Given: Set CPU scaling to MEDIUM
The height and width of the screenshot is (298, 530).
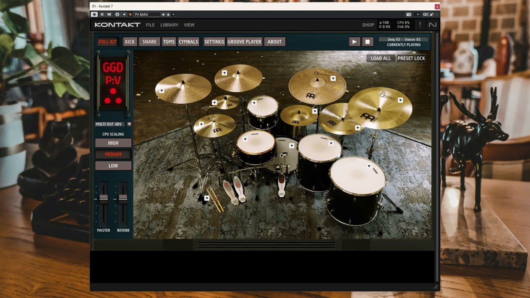Looking at the screenshot, I should (113, 154).
